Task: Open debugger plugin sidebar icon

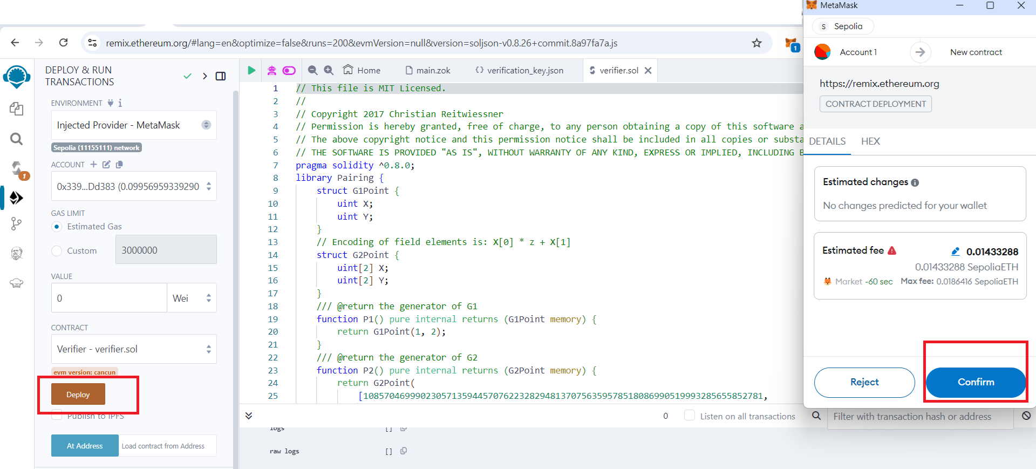Action: coord(16,253)
